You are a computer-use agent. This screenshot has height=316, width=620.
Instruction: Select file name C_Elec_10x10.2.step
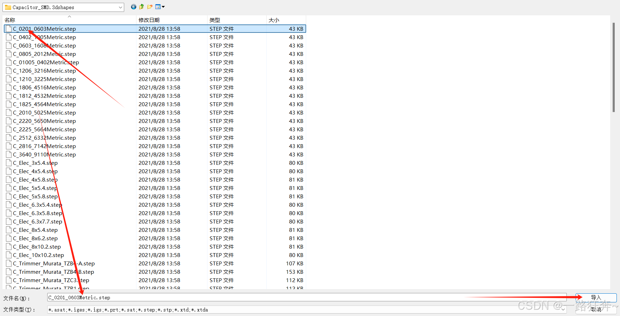[x=38, y=255]
